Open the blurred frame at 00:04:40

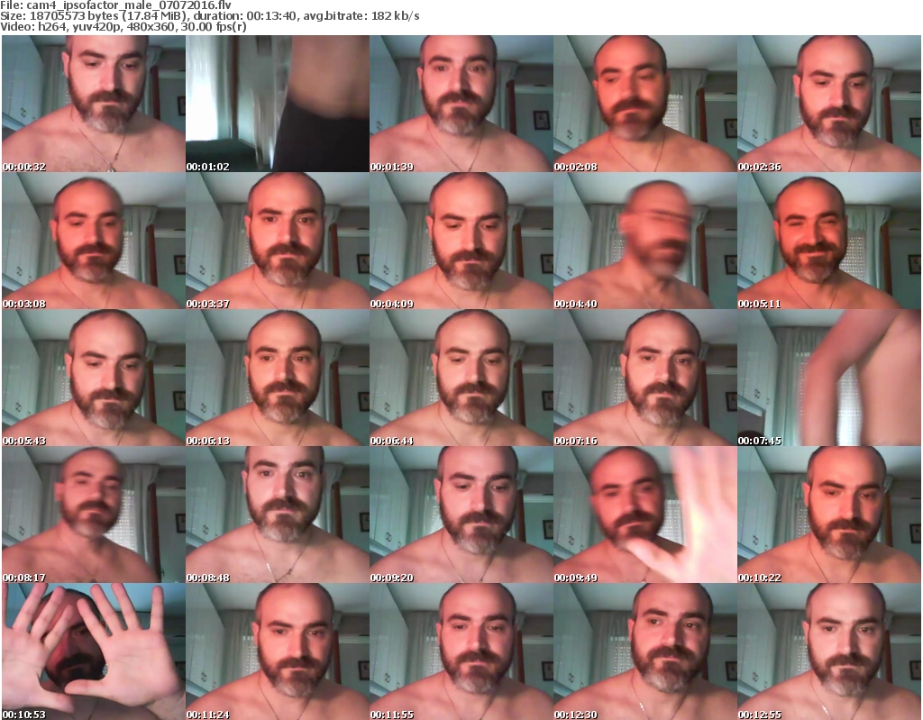(x=644, y=241)
